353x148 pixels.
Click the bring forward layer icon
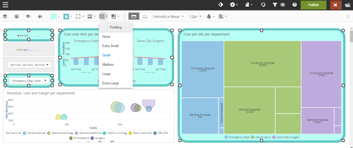tap(28, 17)
